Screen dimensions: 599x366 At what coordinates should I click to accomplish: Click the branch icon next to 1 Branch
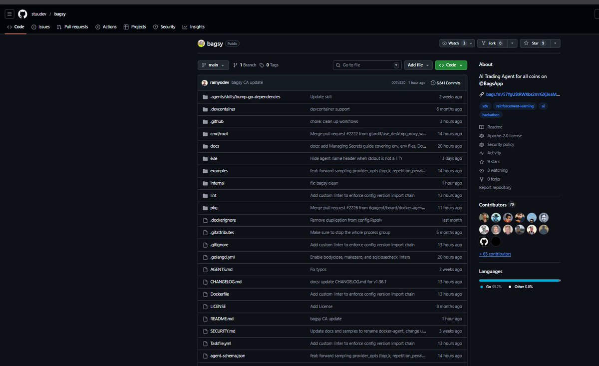point(236,65)
